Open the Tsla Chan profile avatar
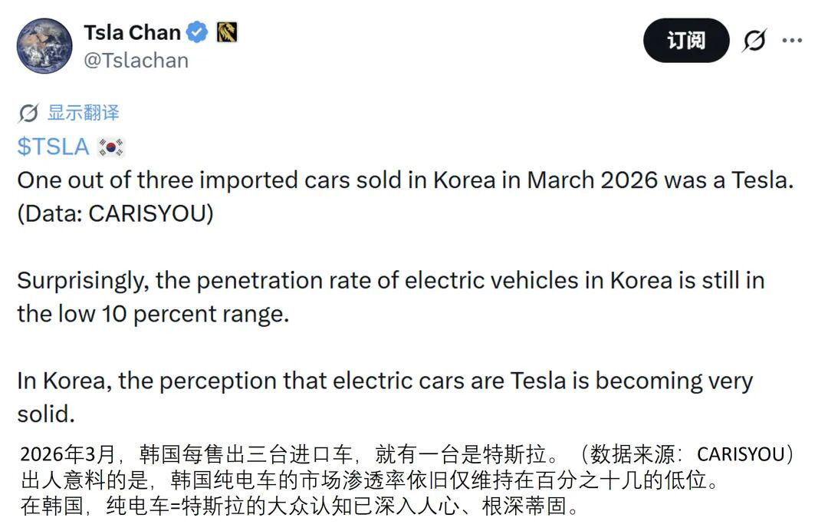This screenshot has height=531, width=828. 44,46
